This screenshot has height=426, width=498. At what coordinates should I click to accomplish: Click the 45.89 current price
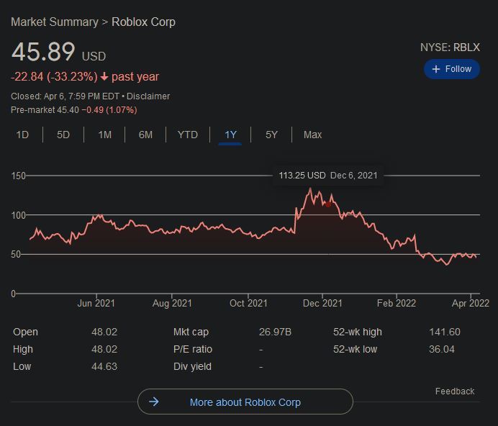click(43, 52)
